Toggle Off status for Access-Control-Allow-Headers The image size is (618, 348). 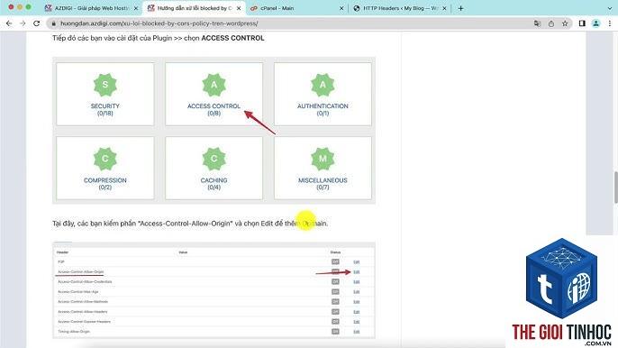[335, 312]
